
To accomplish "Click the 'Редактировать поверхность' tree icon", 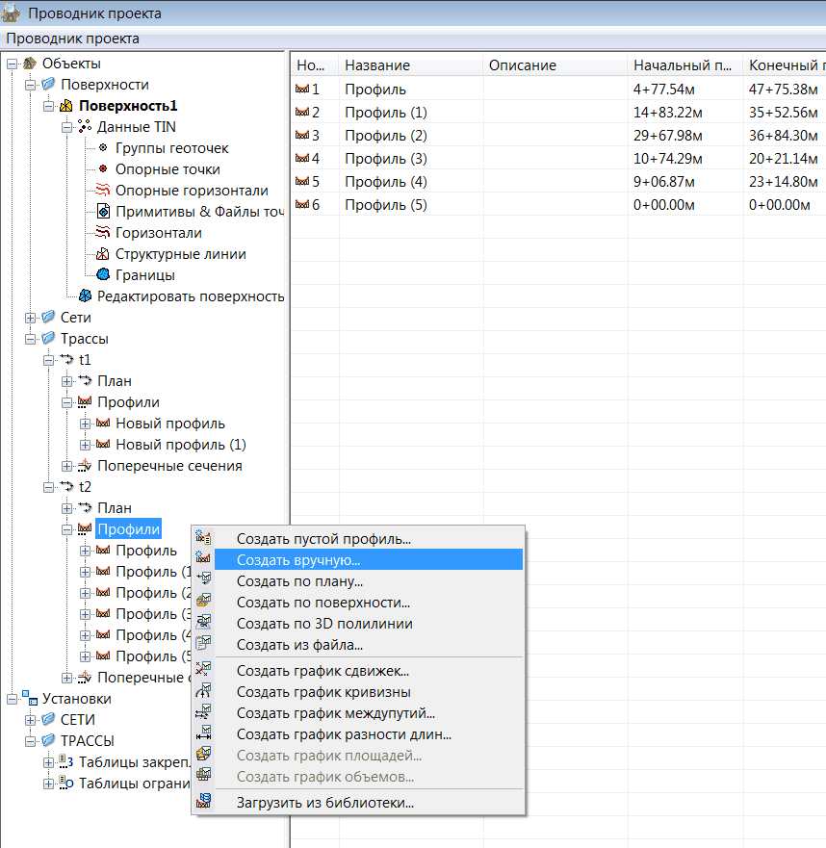I will click(x=85, y=296).
